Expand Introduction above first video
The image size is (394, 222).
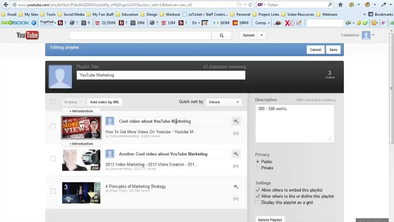click(81, 111)
